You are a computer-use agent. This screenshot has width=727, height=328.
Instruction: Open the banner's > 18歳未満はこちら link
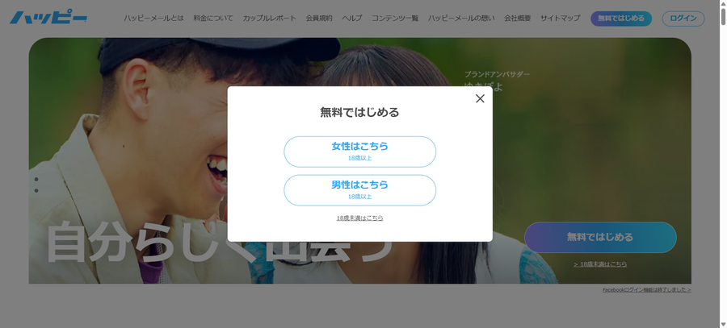pyautogui.click(x=600, y=264)
